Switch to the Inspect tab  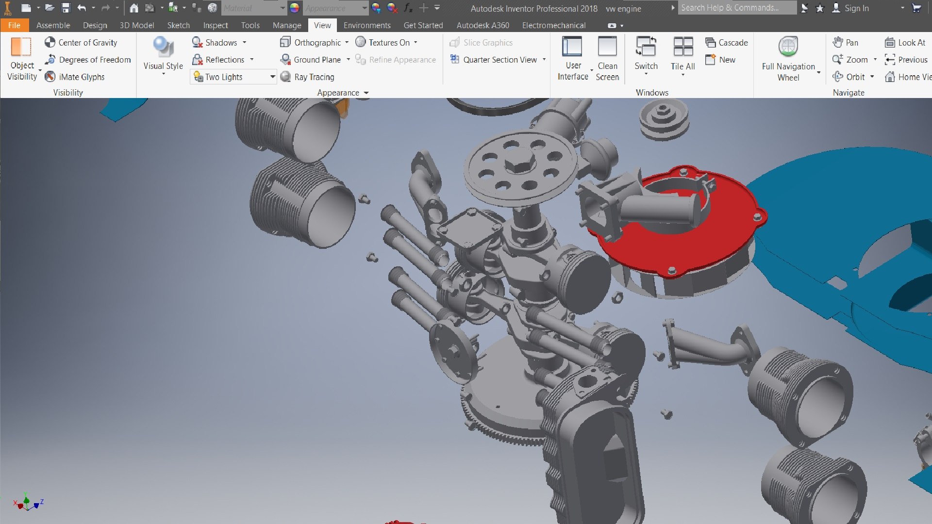[216, 25]
